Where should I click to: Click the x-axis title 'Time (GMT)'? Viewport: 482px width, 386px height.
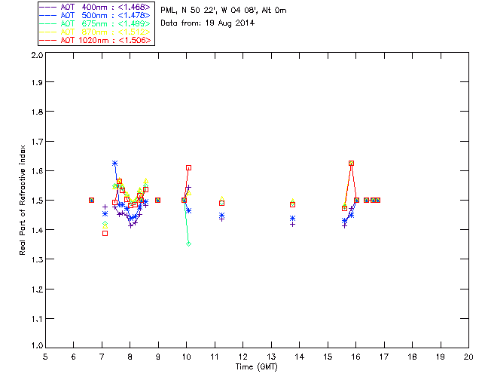click(256, 367)
